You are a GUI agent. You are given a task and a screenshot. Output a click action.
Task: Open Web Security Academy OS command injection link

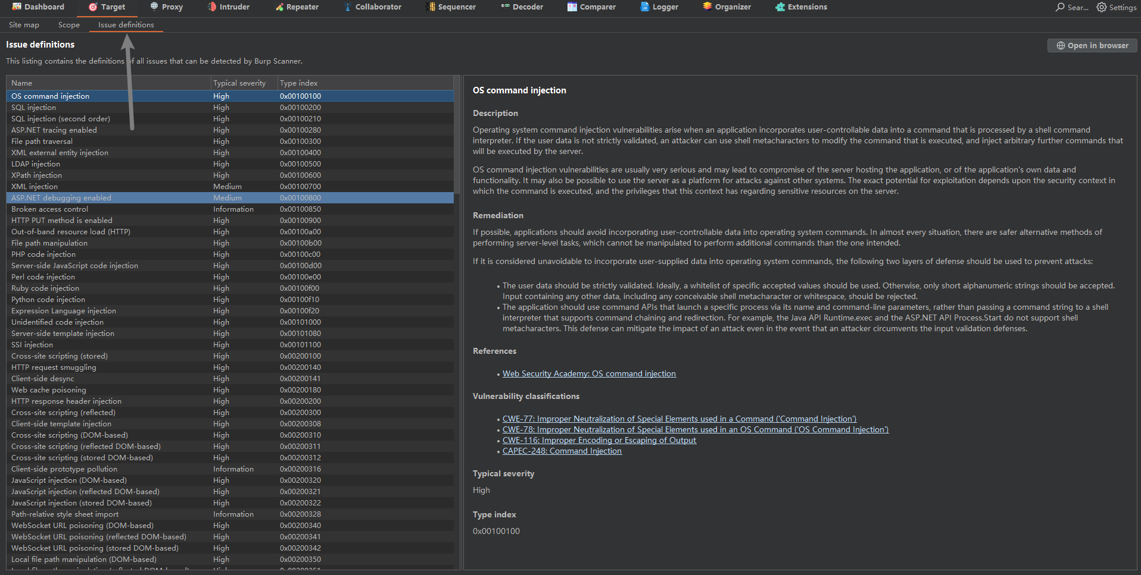[x=589, y=374]
